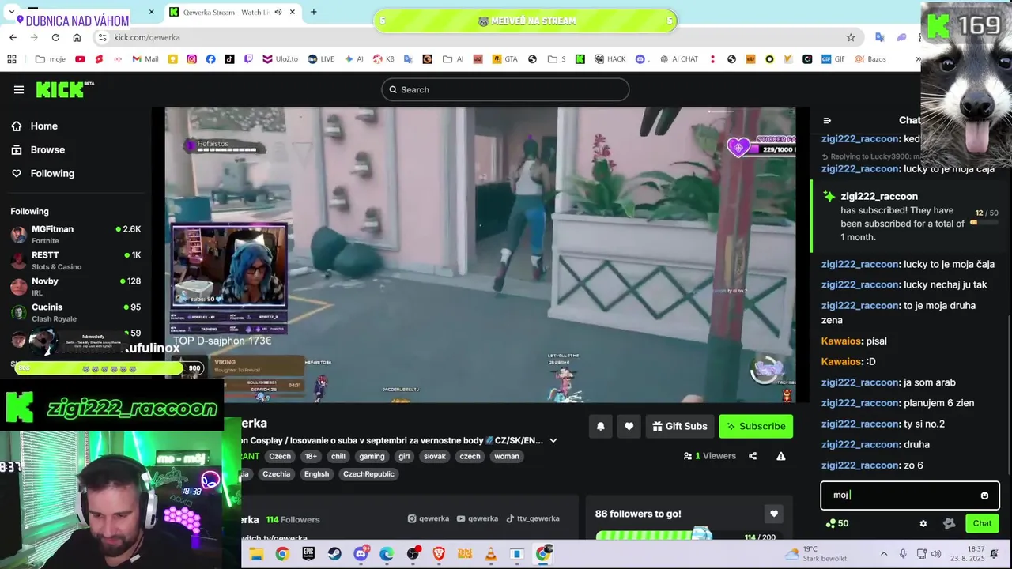Open RESTT channel in Following list

point(75,260)
